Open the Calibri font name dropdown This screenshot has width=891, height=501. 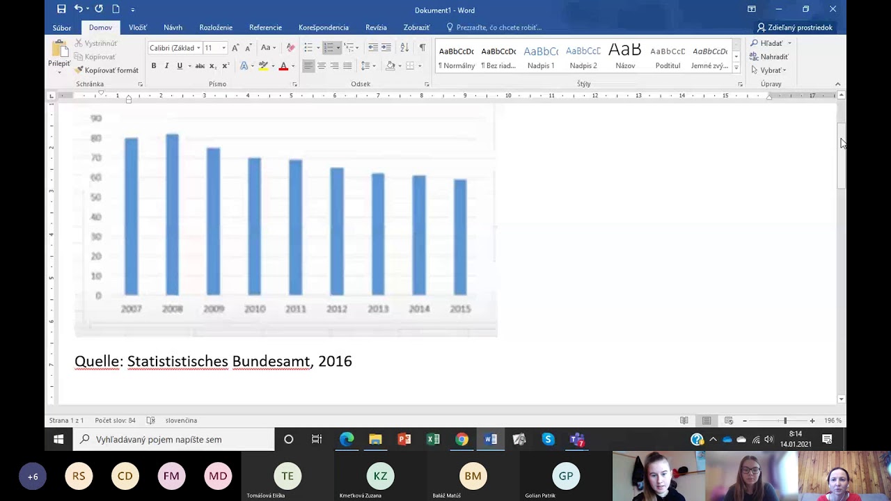[x=198, y=48]
